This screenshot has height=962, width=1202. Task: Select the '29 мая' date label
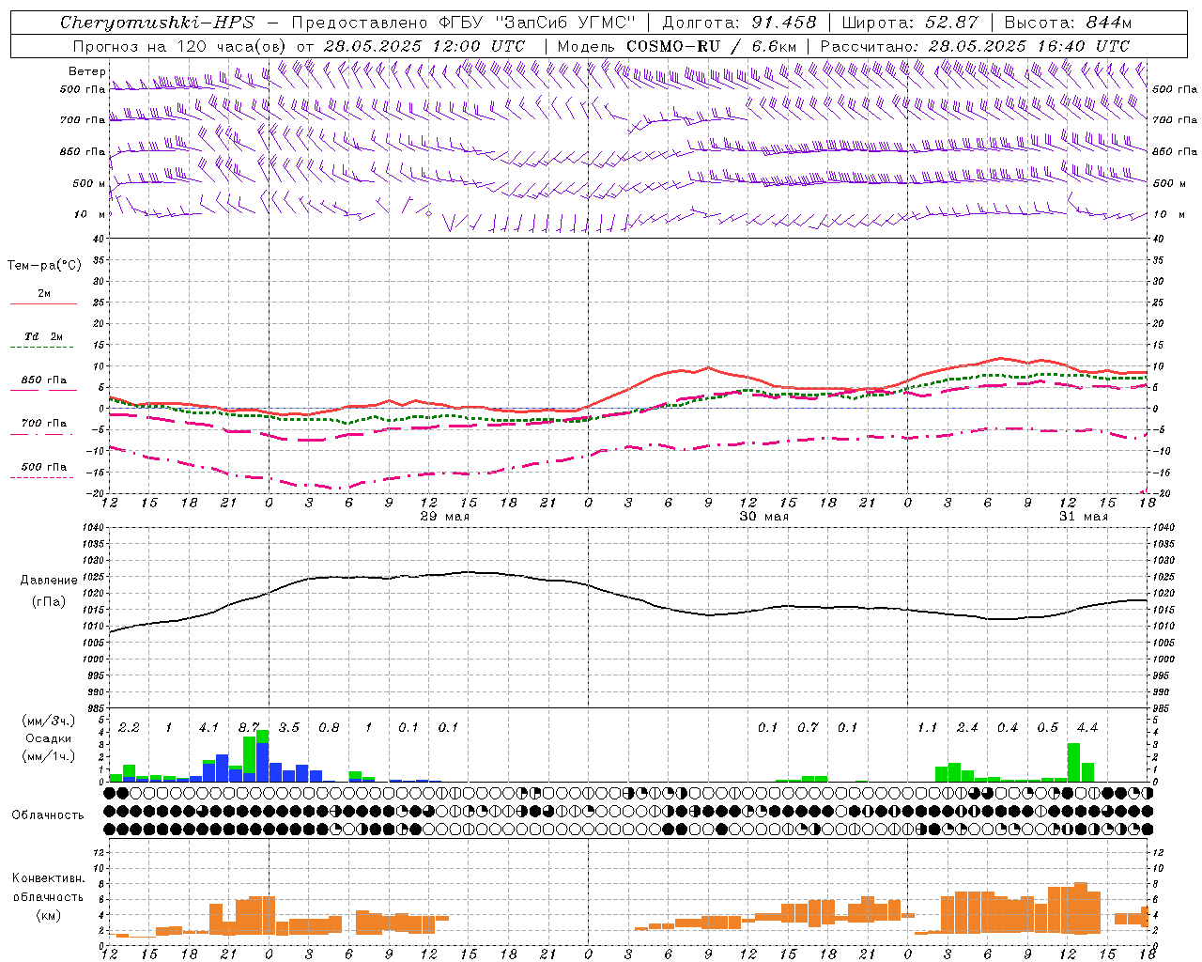point(444,517)
